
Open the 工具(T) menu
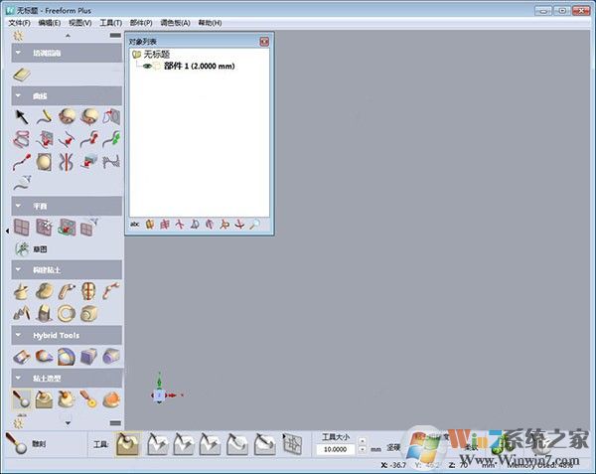pos(110,23)
